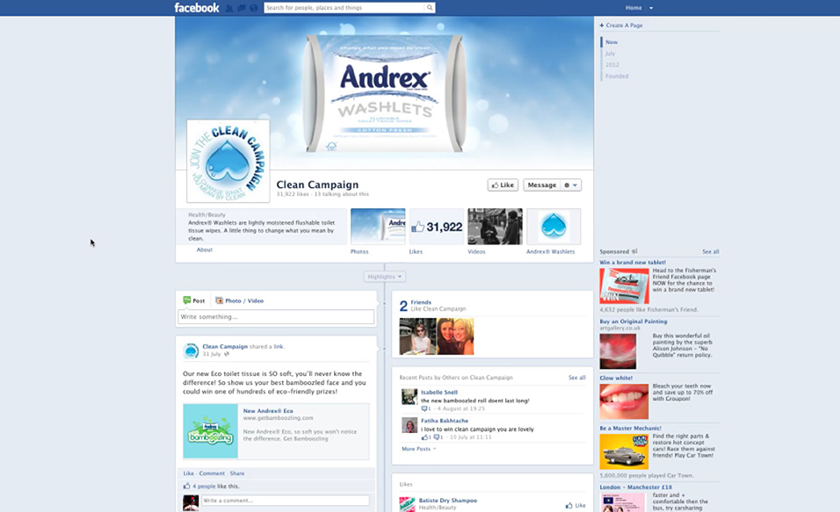Share the Eco toilet tissue post
The height and width of the screenshot is (512, 840).
237,473
